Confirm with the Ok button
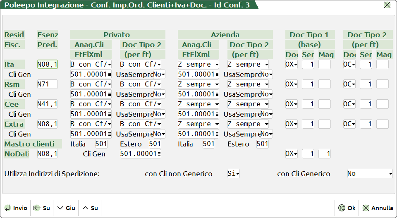 347,208
